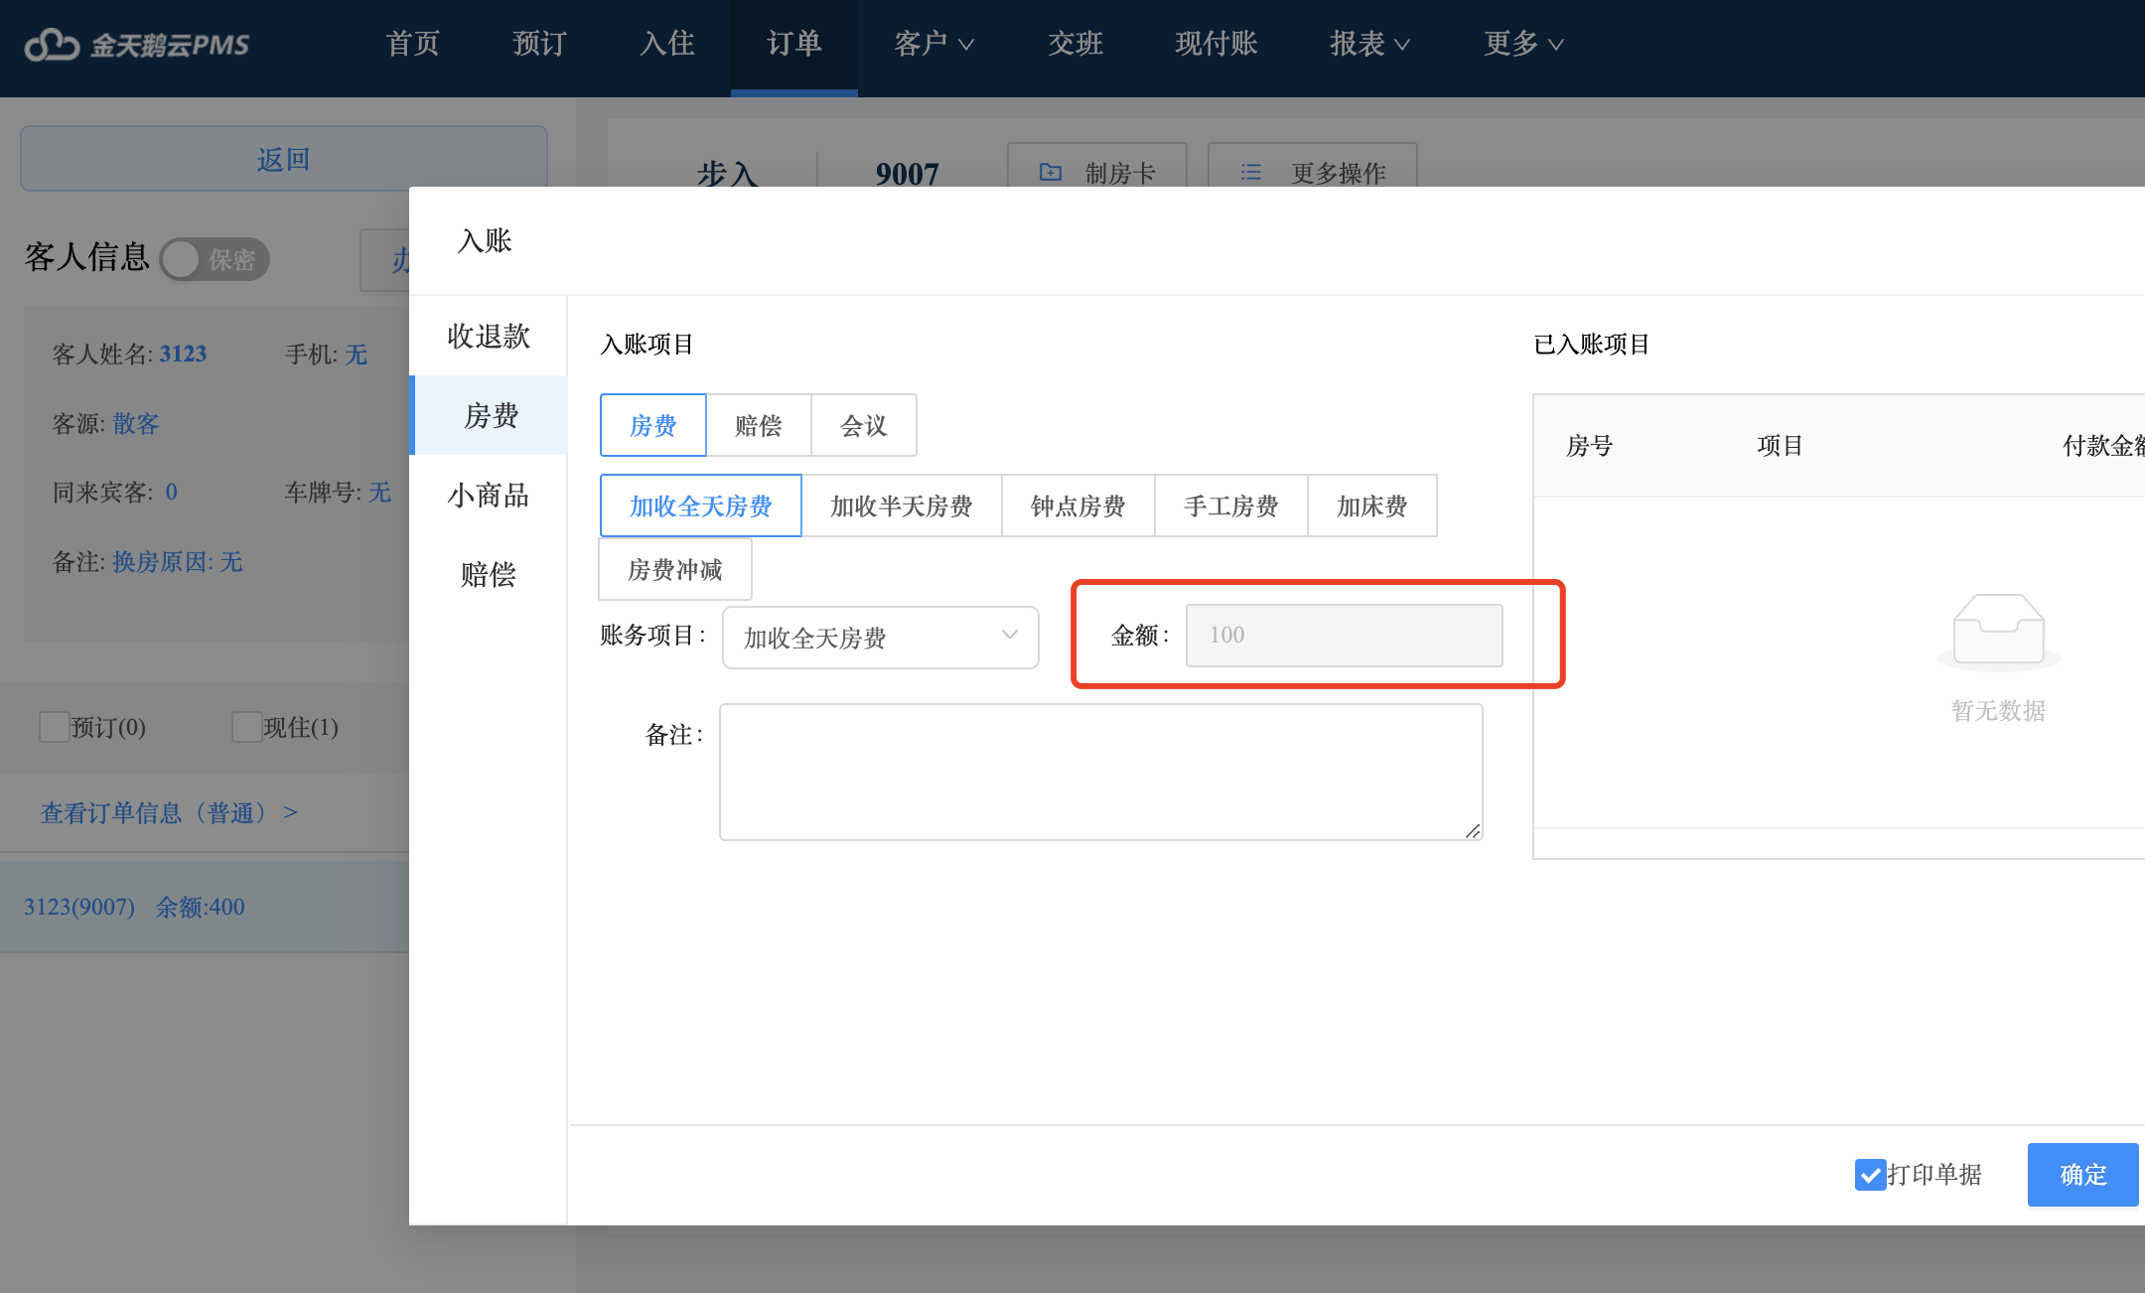Open 交班 in top navigation

pos(1075,44)
